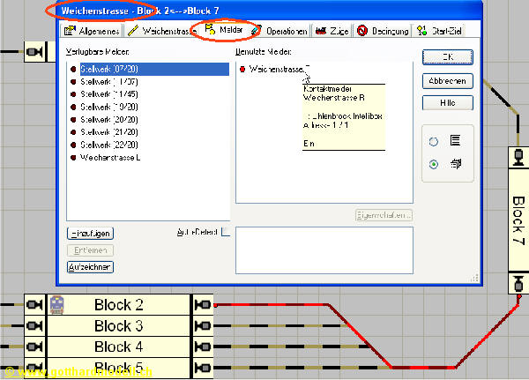Open the Allgemeines tab
Viewport: 529px width, 380px height.
pos(93,32)
